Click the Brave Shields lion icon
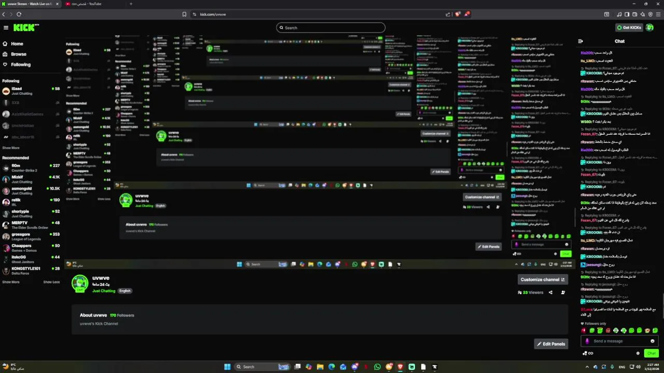The width and height of the screenshot is (664, 373). (458, 15)
